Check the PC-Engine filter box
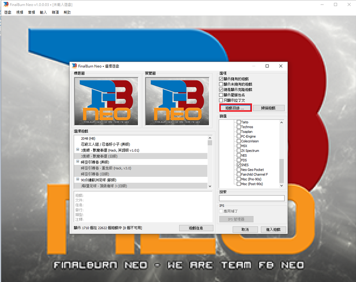356x282 pixels. pyautogui.click(x=238, y=136)
